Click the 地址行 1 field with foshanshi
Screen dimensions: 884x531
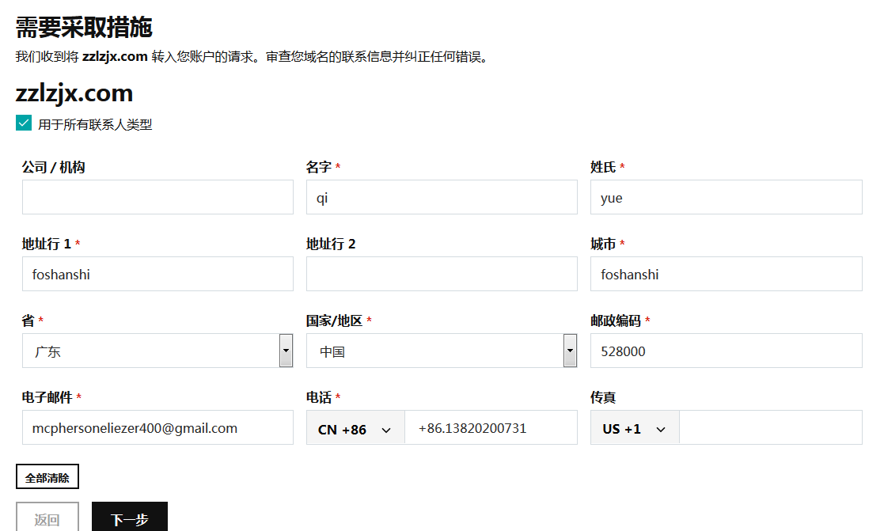point(157,274)
